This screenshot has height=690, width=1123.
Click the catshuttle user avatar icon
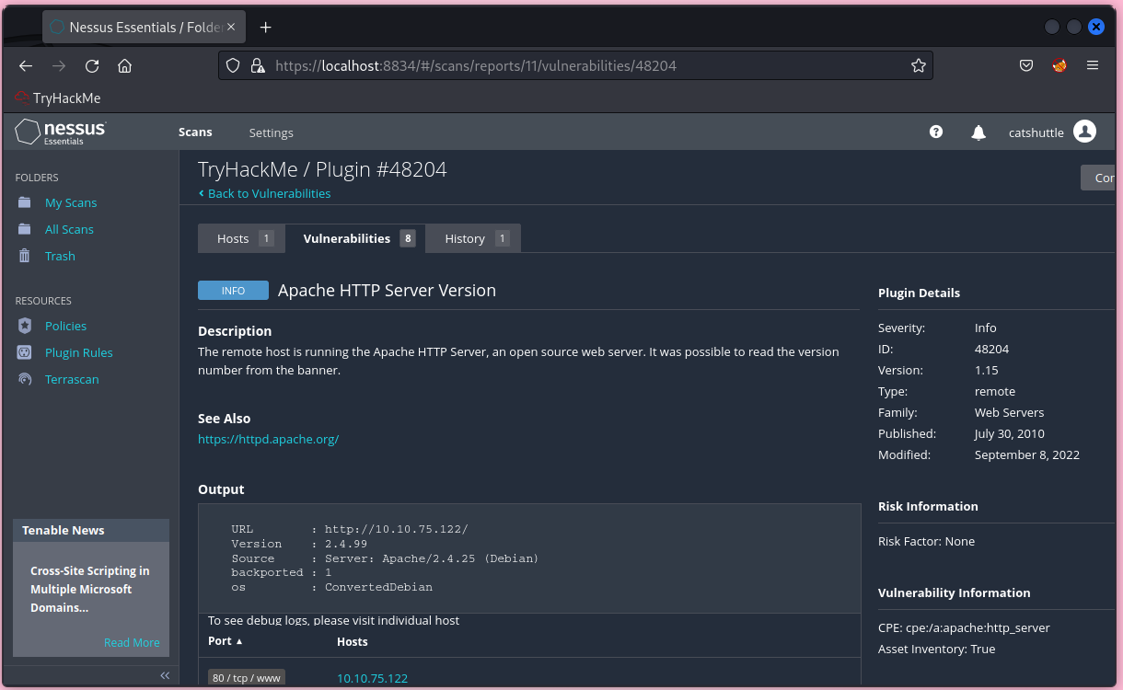pos(1084,132)
